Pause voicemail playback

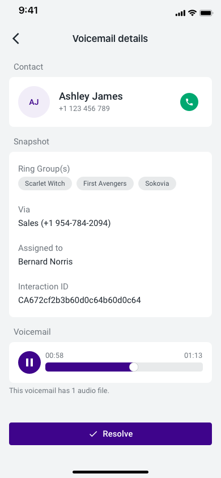tap(29, 362)
